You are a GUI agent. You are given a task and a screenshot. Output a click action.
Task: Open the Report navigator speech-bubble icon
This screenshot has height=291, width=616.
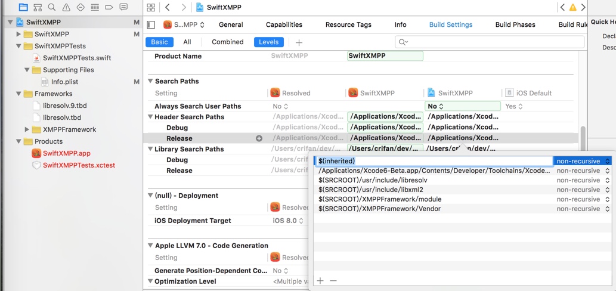pyautogui.click(x=123, y=7)
